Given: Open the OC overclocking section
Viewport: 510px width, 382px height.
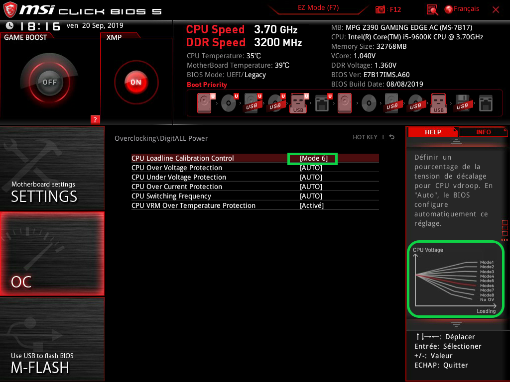Looking at the screenshot, I should tap(52, 254).
